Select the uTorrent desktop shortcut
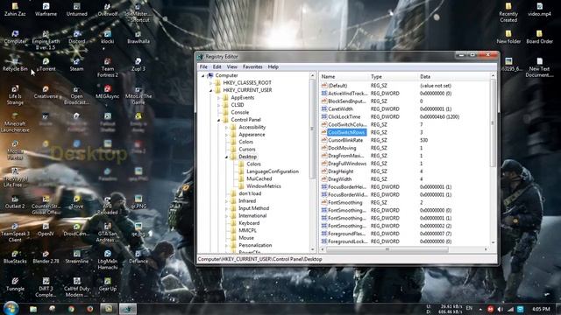The height and width of the screenshot is (315, 561). click(x=46, y=65)
